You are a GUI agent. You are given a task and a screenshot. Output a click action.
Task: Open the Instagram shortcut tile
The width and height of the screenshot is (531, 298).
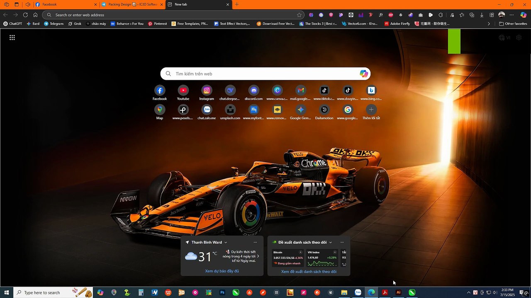(x=207, y=90)
